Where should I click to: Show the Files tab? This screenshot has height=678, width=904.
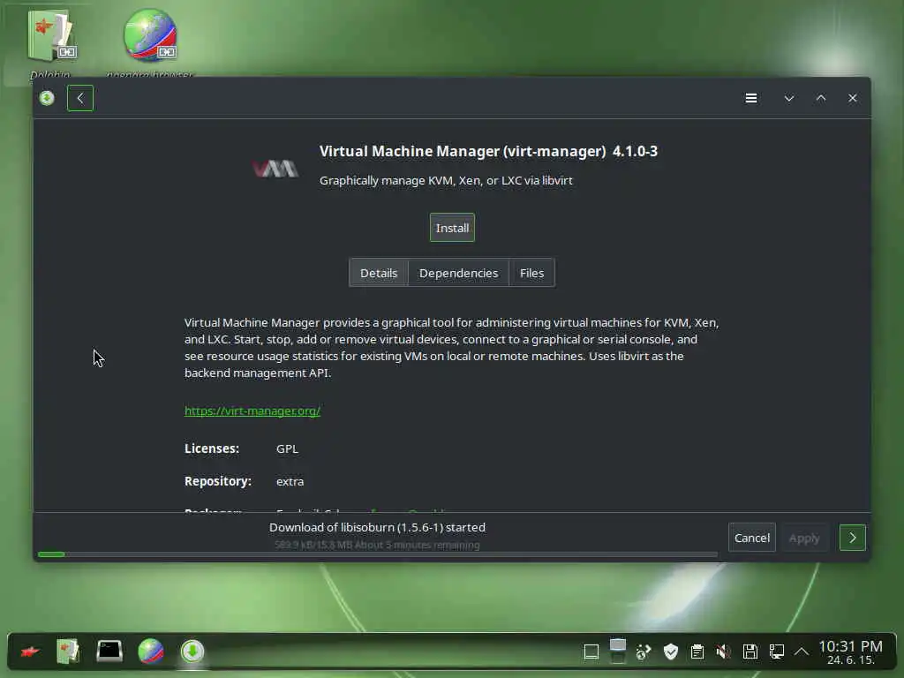coord(531,273)
